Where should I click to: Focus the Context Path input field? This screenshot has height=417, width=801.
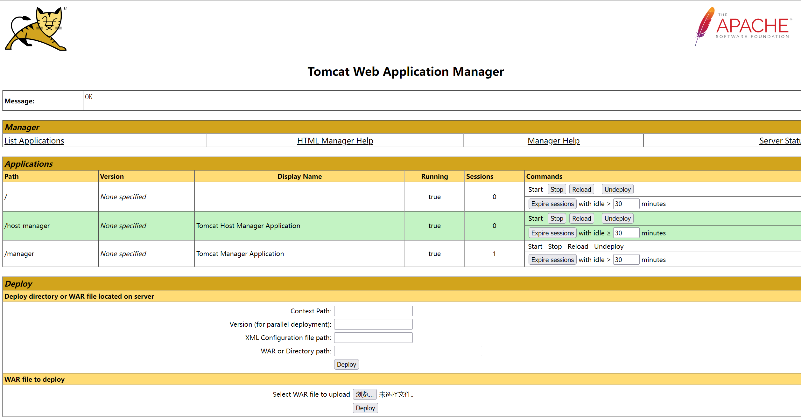(x=373, y=311)
